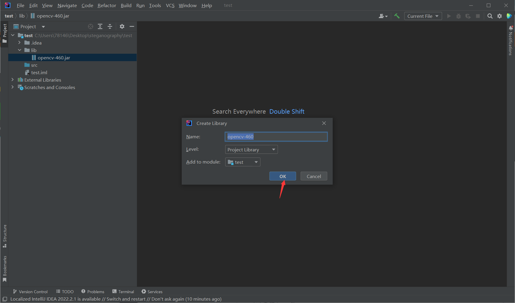Open the Services tool window

[x=152, y=292]
